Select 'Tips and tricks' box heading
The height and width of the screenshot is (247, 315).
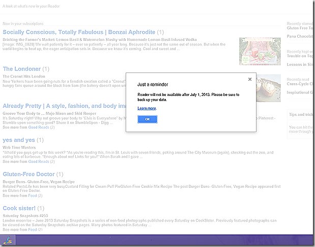301,115
